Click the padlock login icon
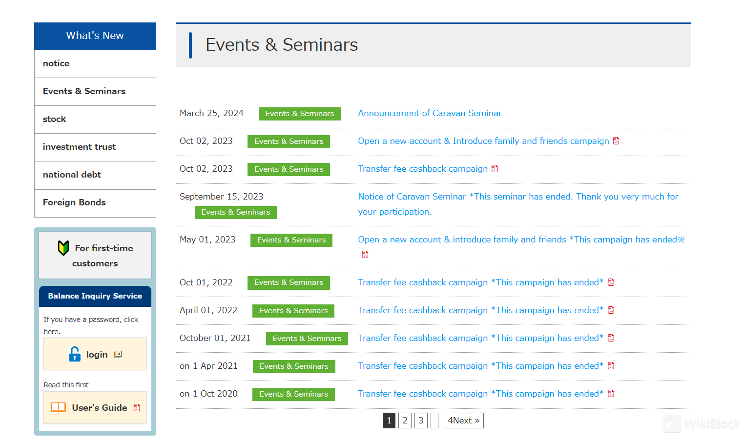The width and height of the screenshot is (744, 441). 75,354
